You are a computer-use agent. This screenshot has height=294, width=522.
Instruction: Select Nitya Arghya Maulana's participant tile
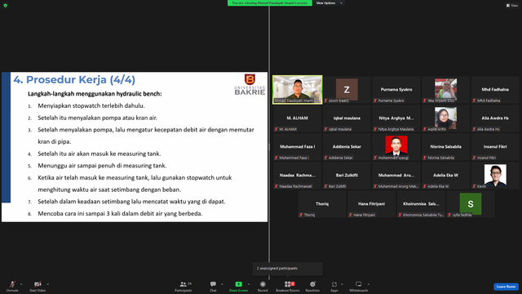(396, 118)
